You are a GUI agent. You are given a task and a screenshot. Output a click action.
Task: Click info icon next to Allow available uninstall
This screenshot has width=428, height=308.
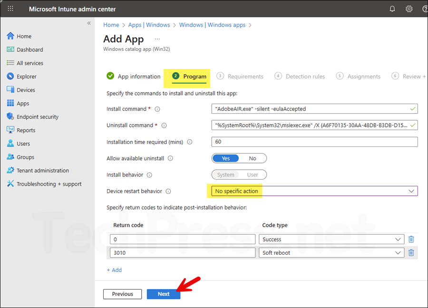[170, 158]
